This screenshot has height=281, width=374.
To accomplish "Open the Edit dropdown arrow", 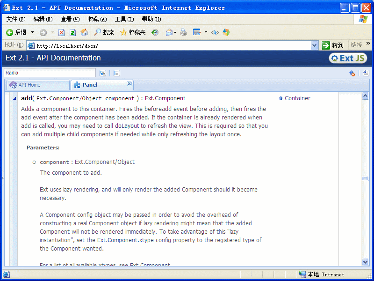I will click(x=206, y=32).
